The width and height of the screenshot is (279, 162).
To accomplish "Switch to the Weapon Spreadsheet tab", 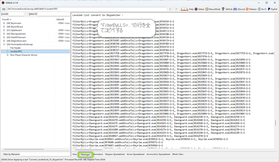I will (x=115, y=154).
